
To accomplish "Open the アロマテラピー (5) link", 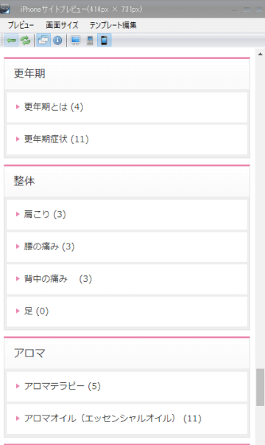I will [127, 386].
